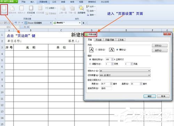
Task: Switch to the 公式 ribbon tab
Action: pos(54,2)
